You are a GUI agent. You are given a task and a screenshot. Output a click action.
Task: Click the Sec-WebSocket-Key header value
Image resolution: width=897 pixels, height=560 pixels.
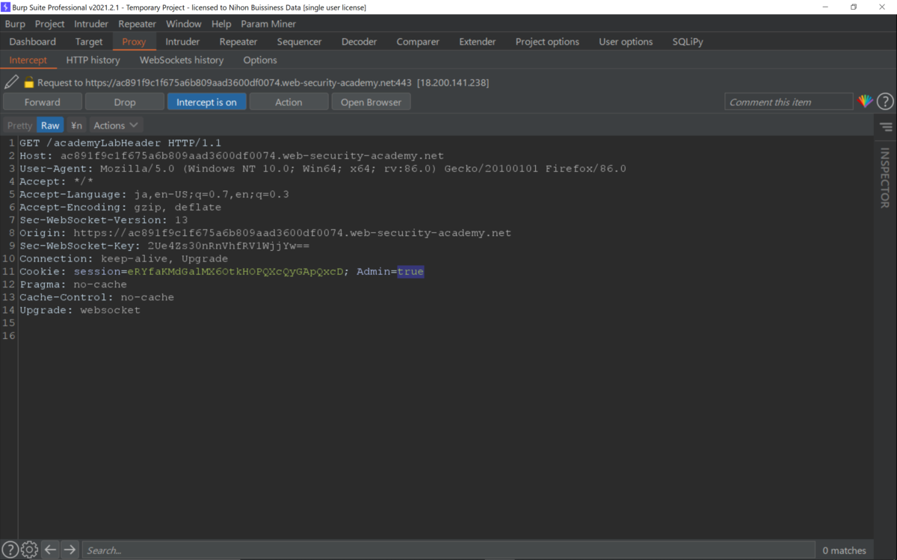click(x=229, y=246)
